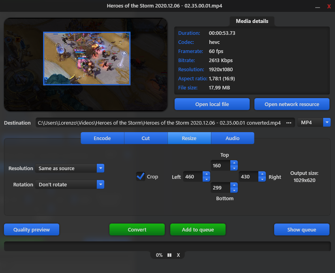
Task: Increase the Top crop value
Action: [234, 163]
